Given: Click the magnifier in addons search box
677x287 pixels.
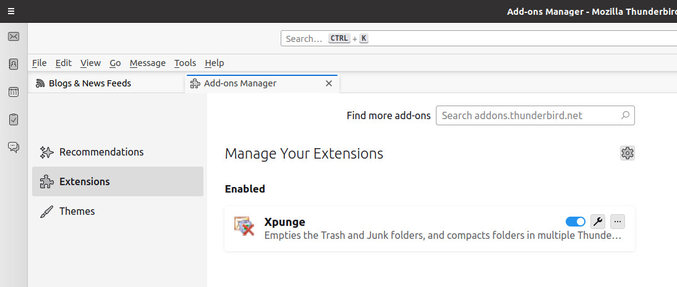Looking at the screenshot, I should click(x=625, y=115).
